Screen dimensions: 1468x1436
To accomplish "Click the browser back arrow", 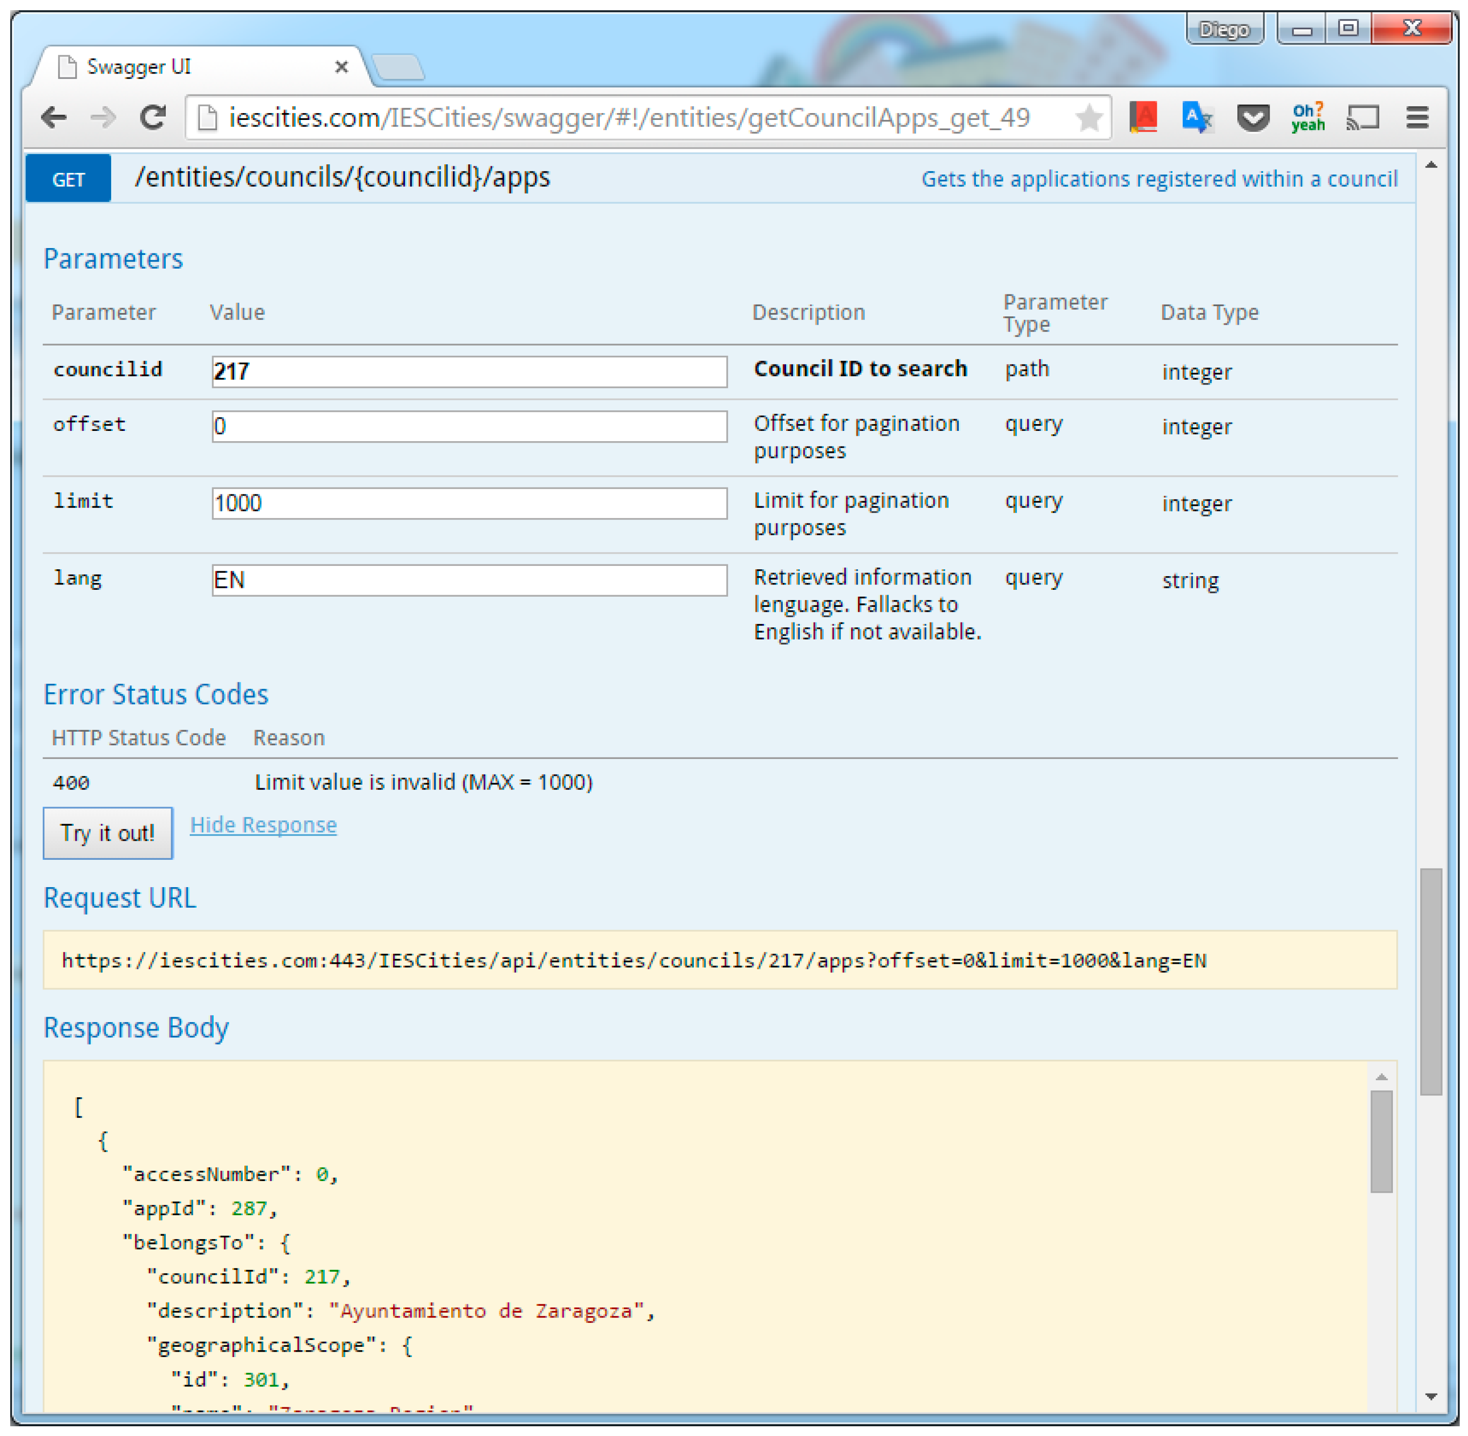I will [54, 117].
